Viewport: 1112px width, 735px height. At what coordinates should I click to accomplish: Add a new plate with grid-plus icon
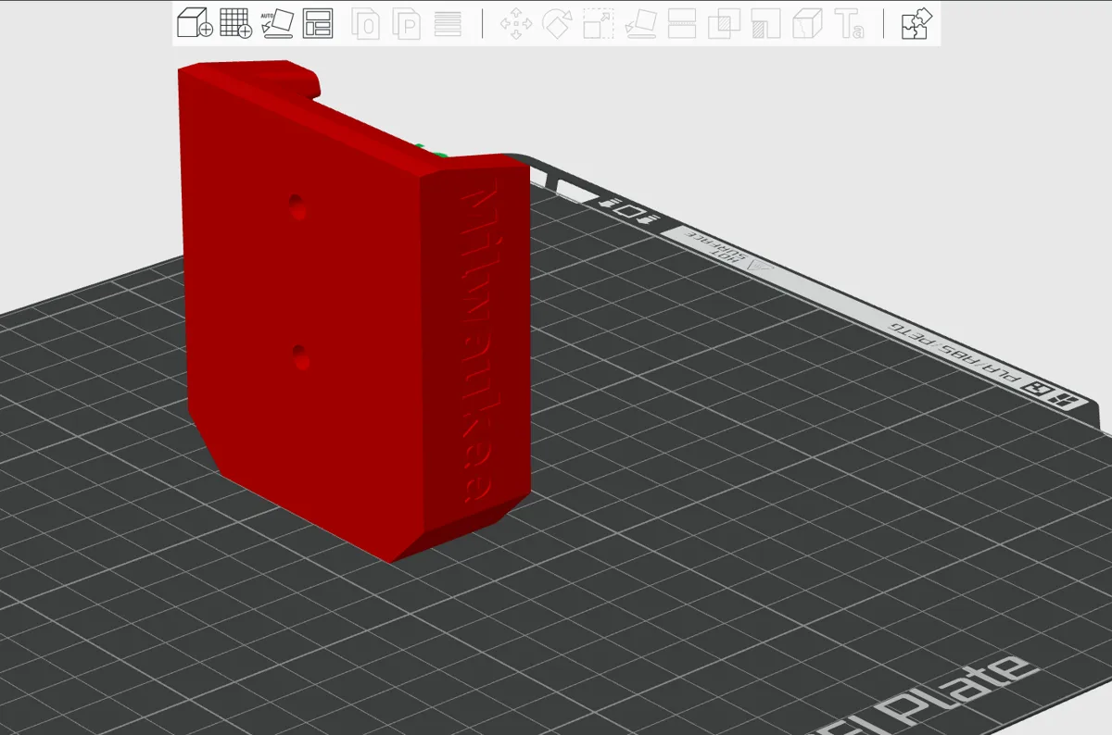tap(235, 23)
